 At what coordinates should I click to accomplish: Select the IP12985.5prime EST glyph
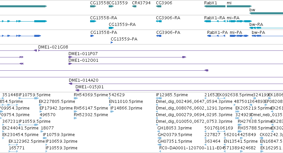point(159,98)
